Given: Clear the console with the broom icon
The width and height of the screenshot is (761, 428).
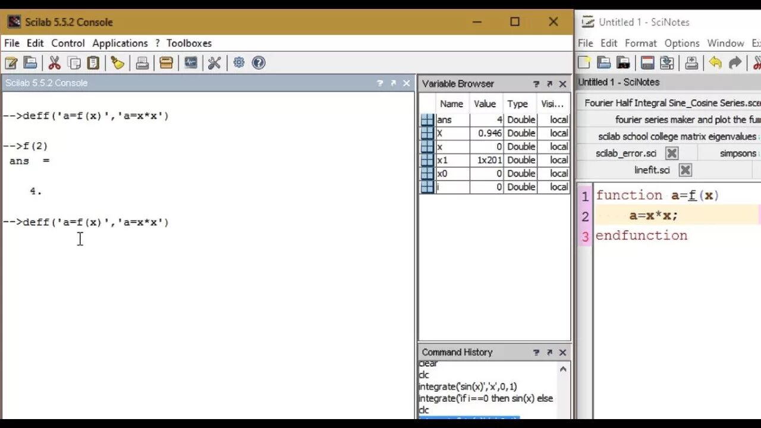Looking at the screenshot, I should [x=118, y=62].
